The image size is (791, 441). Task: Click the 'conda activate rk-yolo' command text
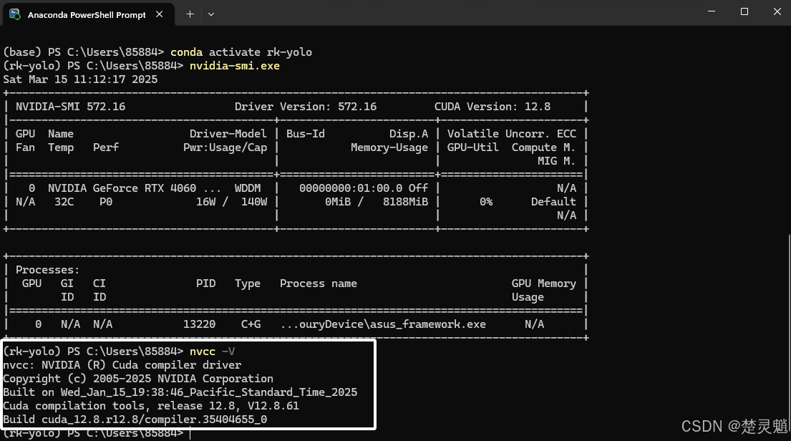pyautogui.click(x=241, y=52)
